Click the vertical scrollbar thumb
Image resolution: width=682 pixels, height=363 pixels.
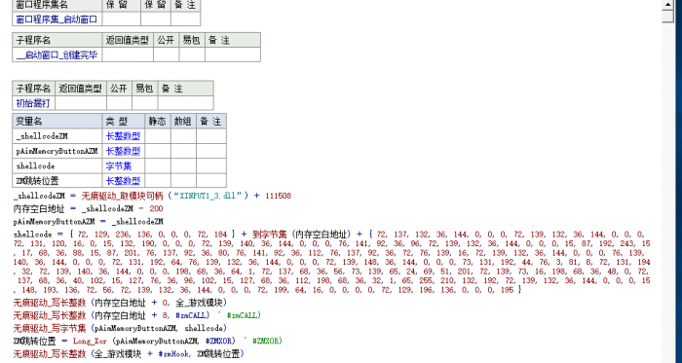[667, 17]
